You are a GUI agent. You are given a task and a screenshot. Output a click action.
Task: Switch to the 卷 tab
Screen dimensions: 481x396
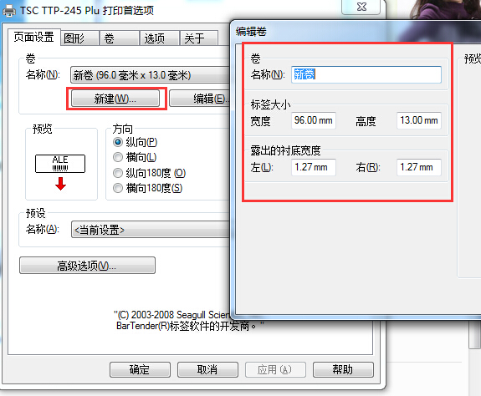point(120,38)
